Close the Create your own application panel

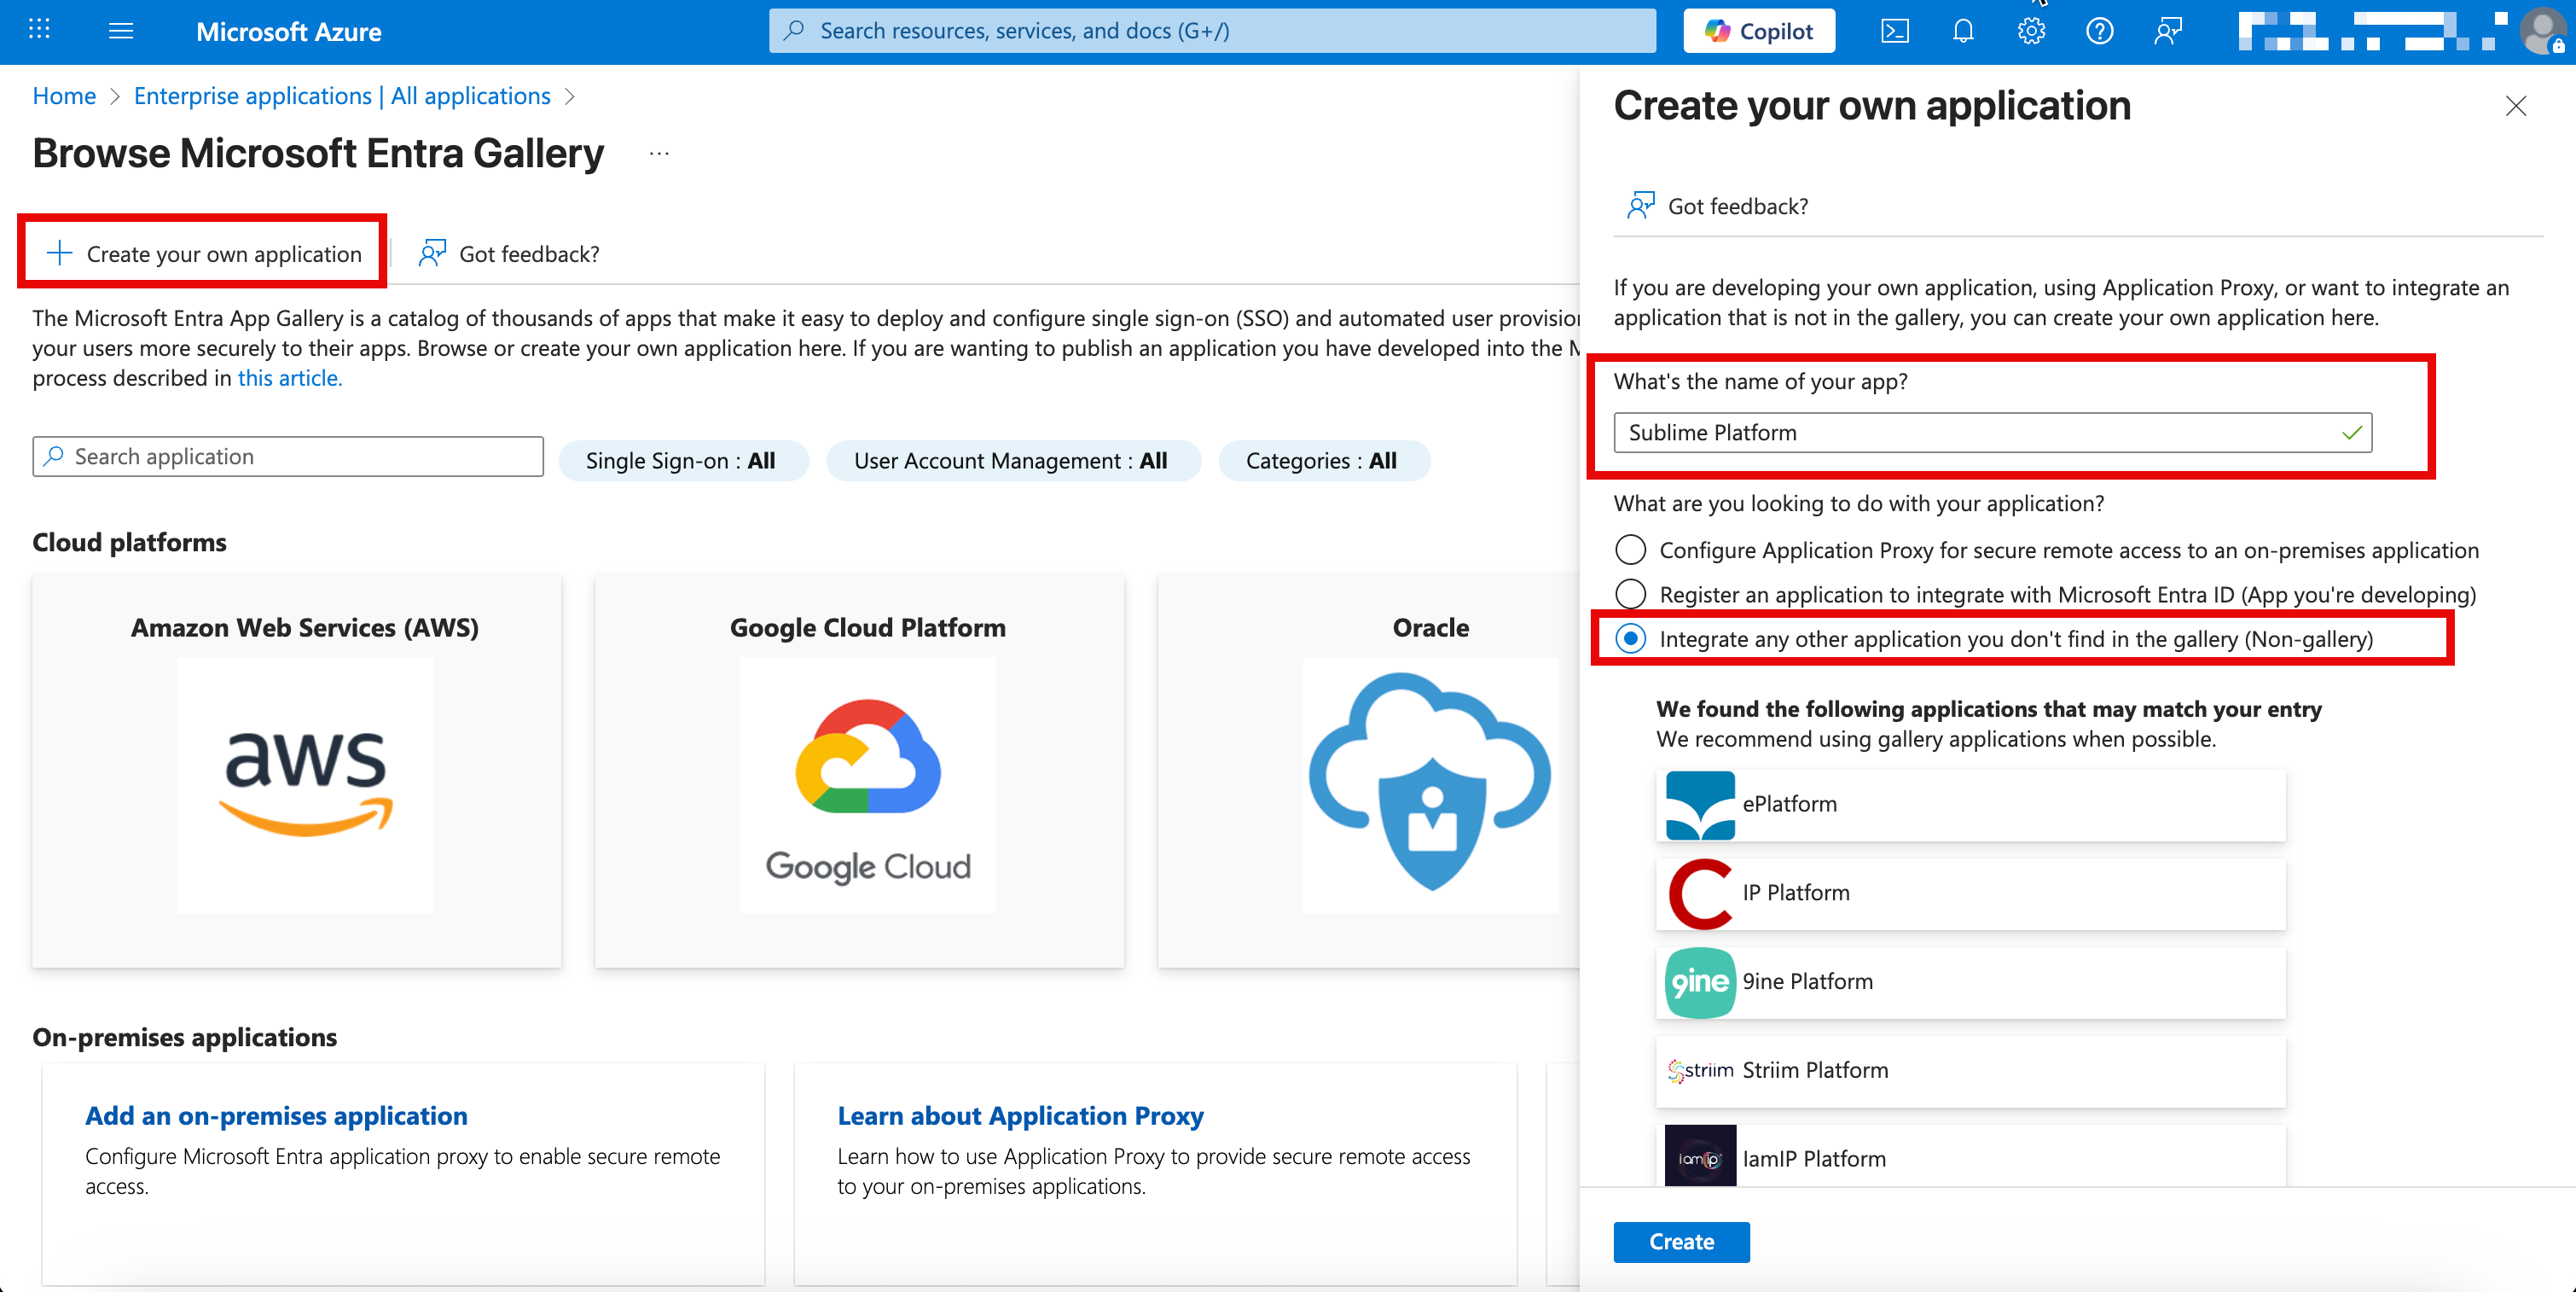(2516, 106)
